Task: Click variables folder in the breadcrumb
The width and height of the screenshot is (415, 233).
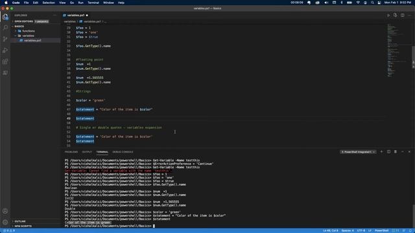Action: click(x=69, y=21)
